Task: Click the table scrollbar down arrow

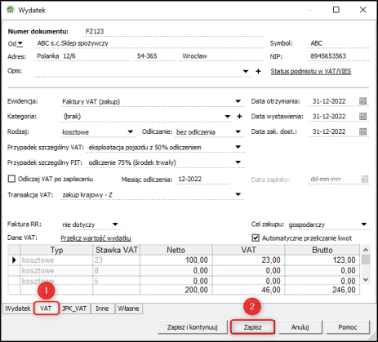Action: (366, 280)
